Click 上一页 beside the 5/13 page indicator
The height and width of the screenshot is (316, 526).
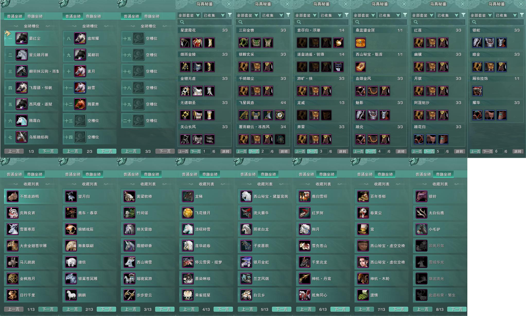247,309
